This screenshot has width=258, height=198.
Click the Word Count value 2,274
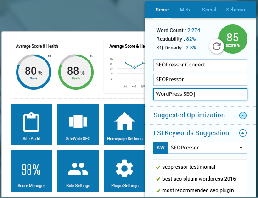(x=194, y=30)
